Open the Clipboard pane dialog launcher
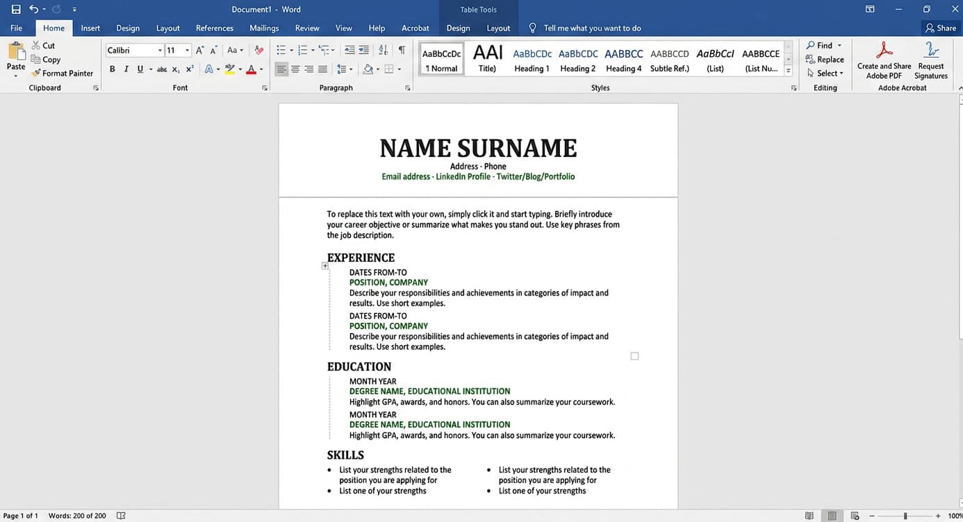This screenshot has height=522, width=963. (x=96, y=88)
